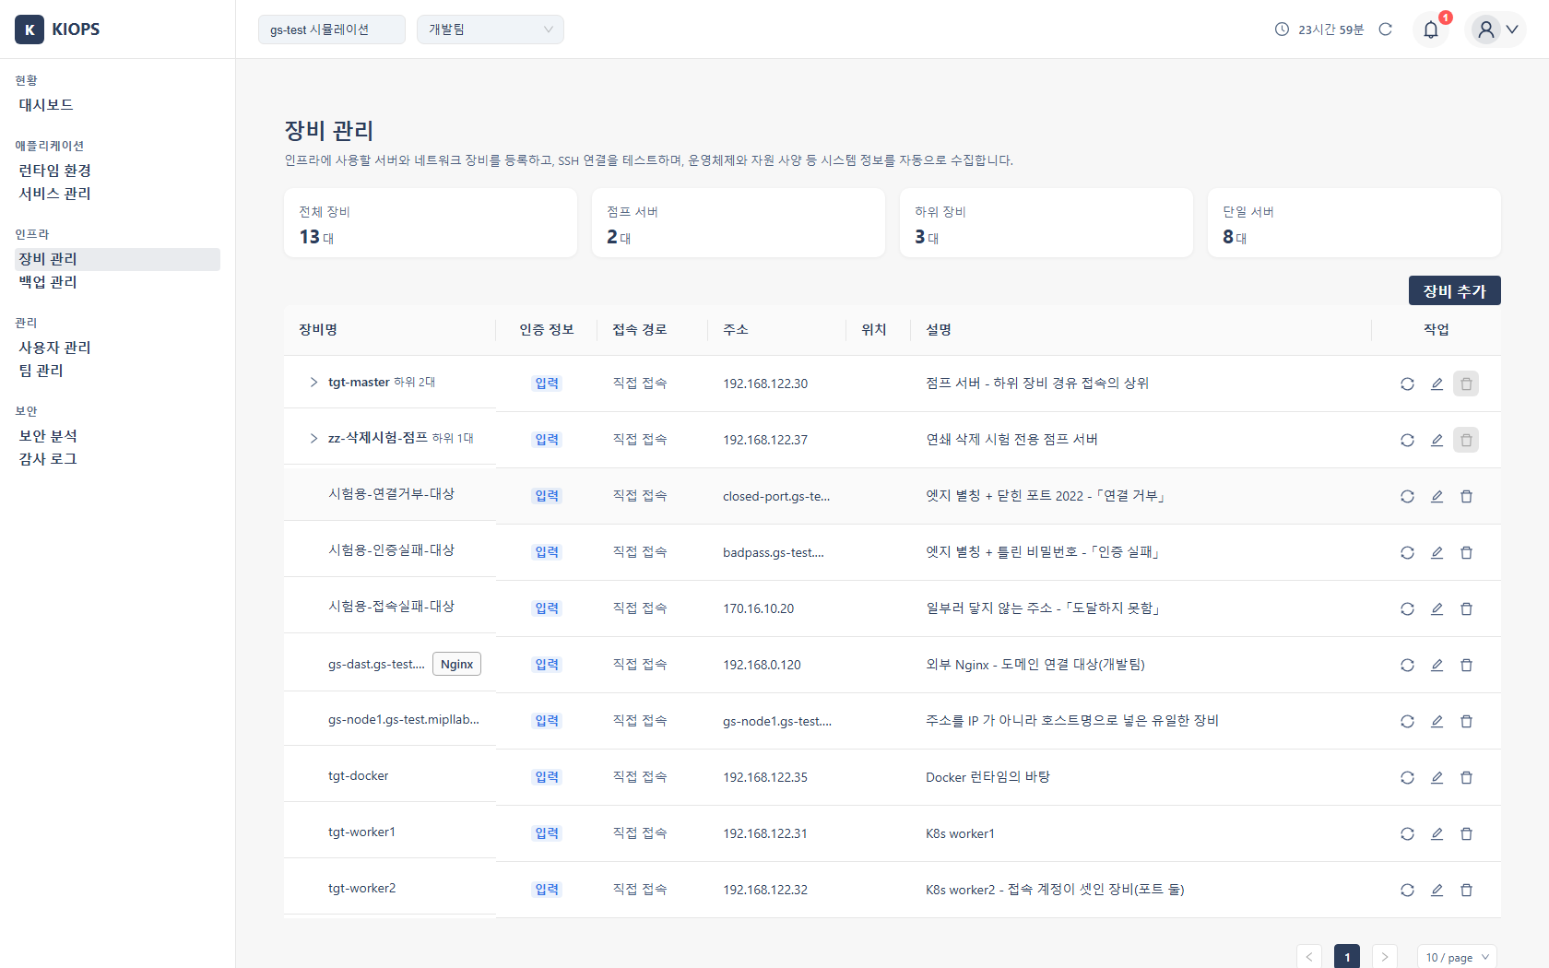Delete the 시험용-연결거부-대상 device
Viewport: 1549px width, 968px height.
pyautogui.click(x=1466, y=496)
